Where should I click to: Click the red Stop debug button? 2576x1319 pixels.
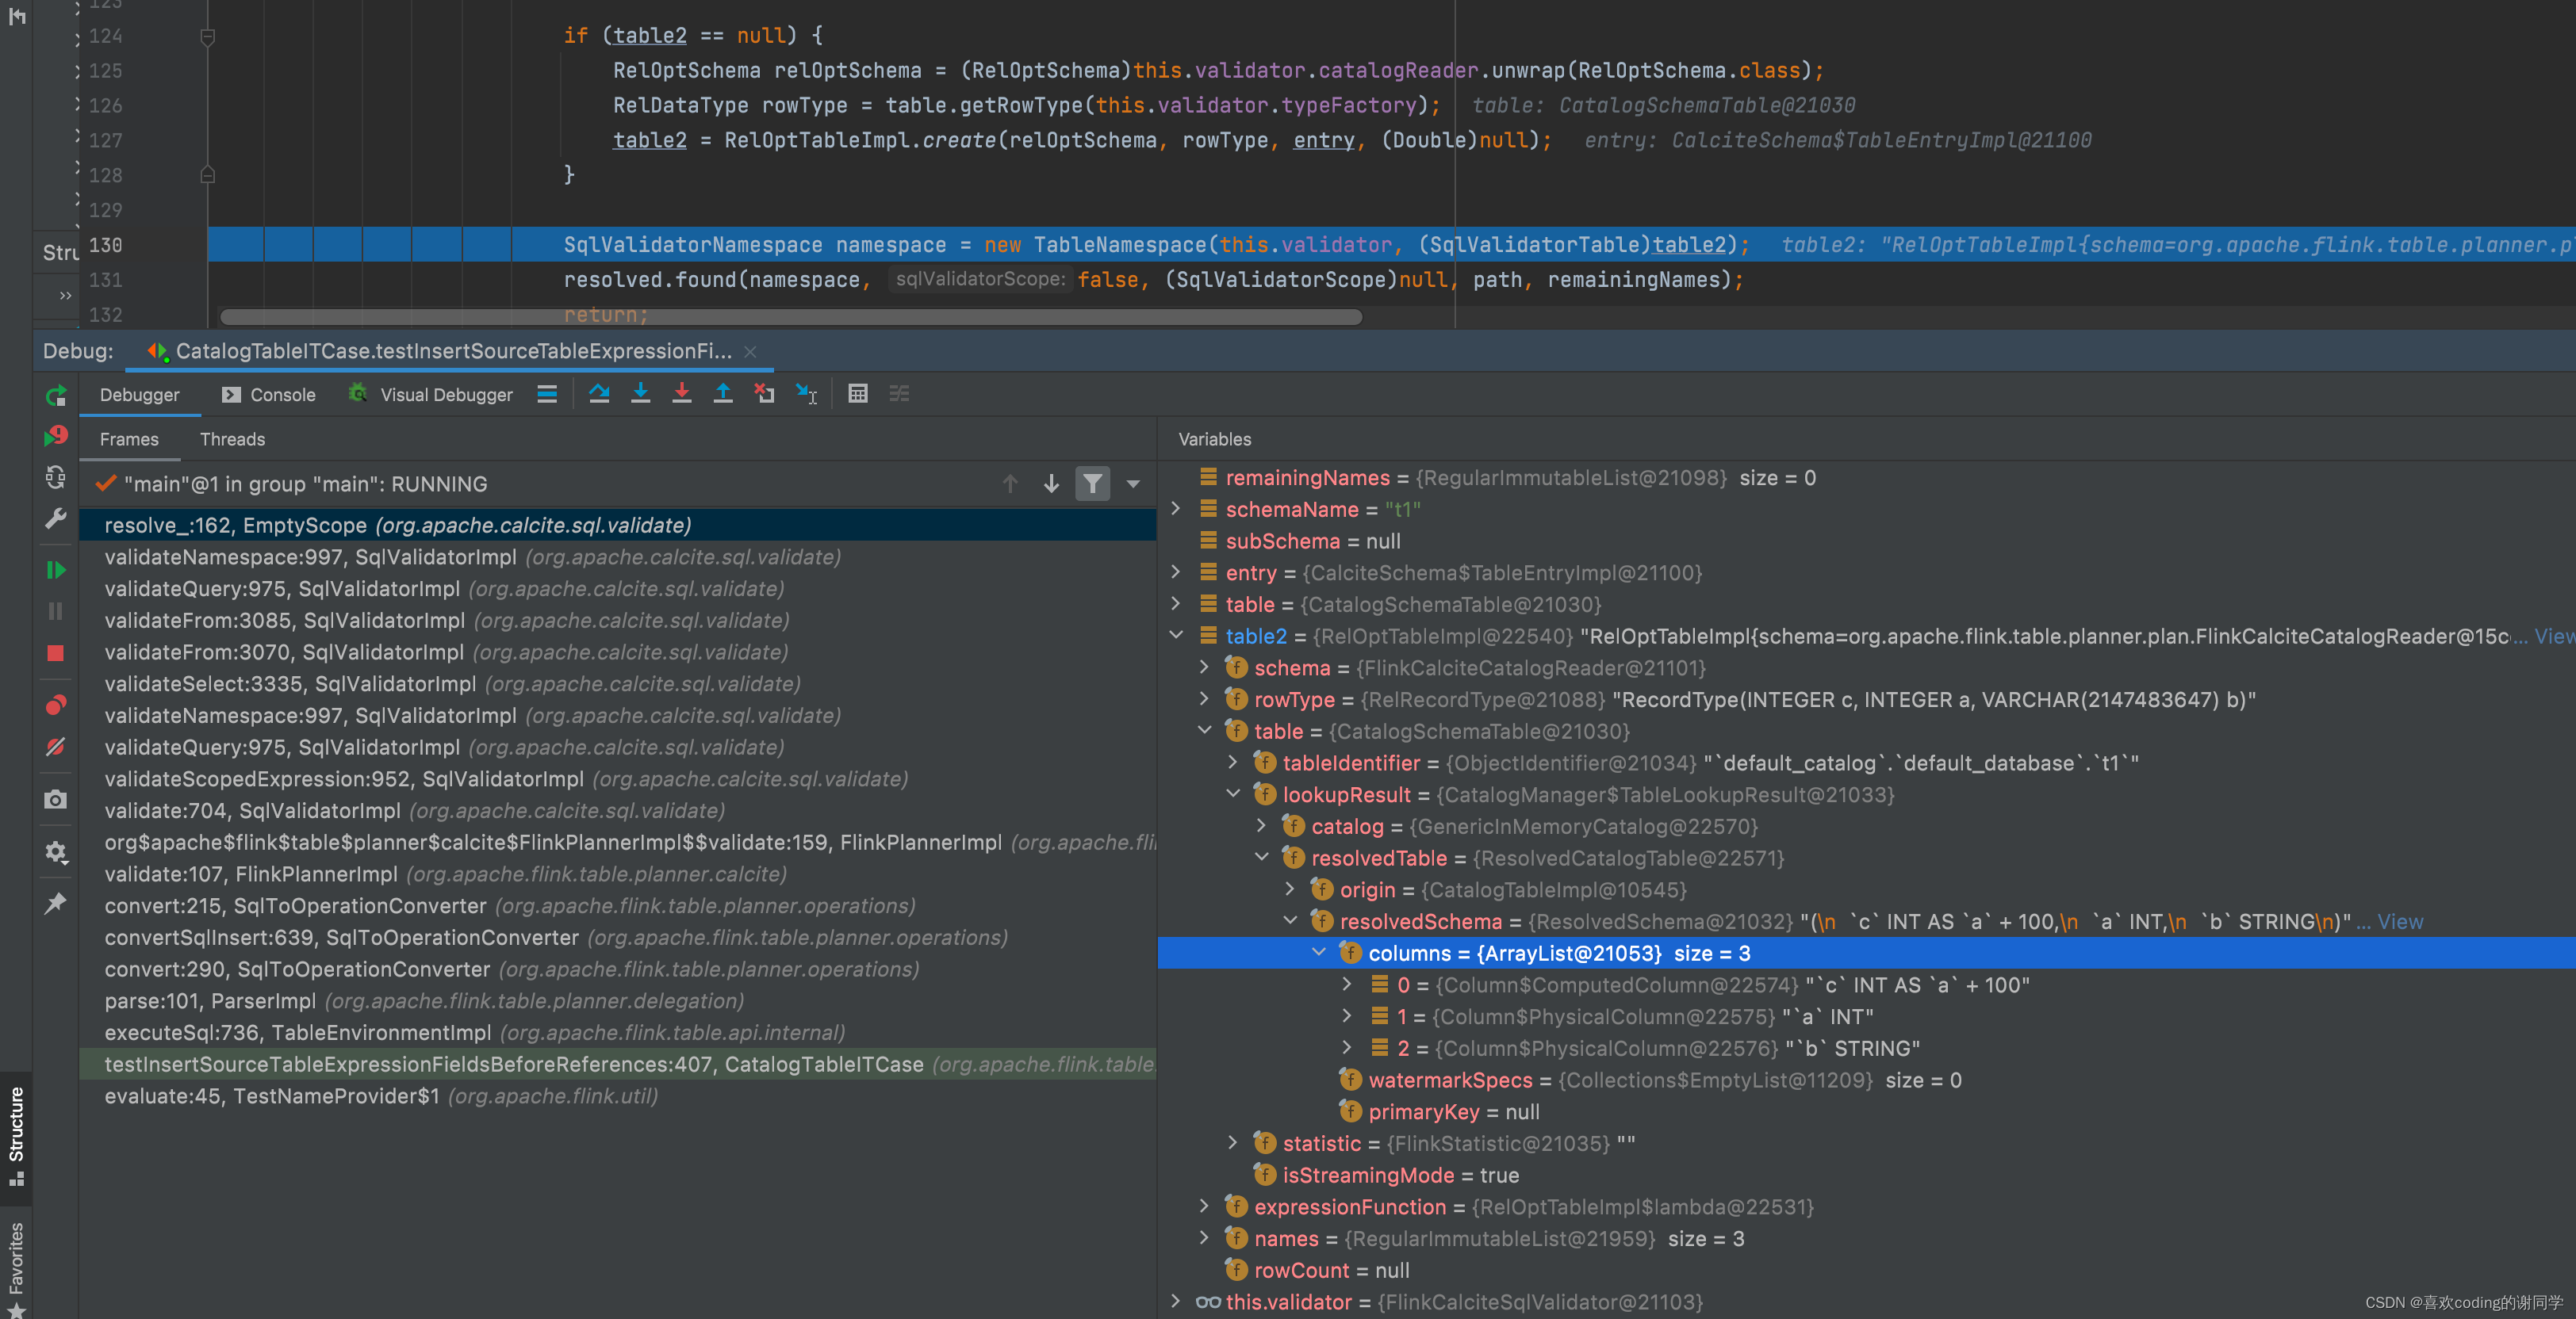(x=56, y=653)
